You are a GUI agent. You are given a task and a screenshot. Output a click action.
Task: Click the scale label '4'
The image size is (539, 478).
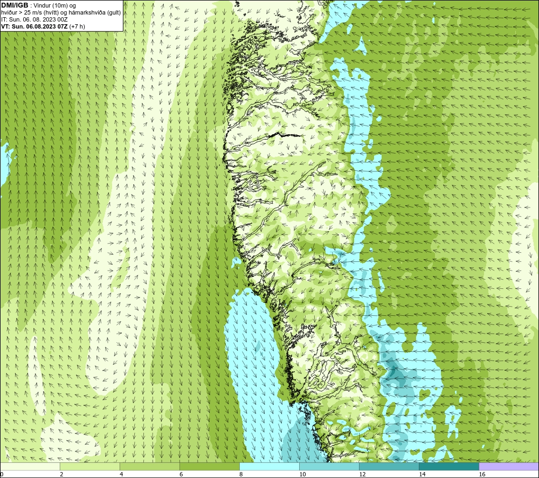click(x=121, y=474)
